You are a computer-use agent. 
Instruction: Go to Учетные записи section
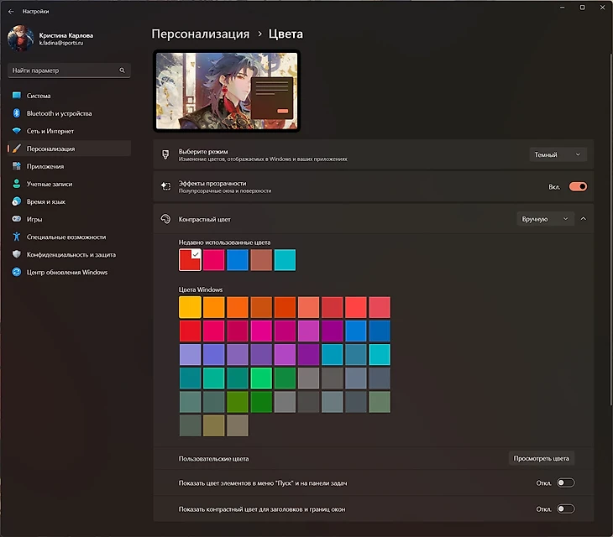click(49, 184)
